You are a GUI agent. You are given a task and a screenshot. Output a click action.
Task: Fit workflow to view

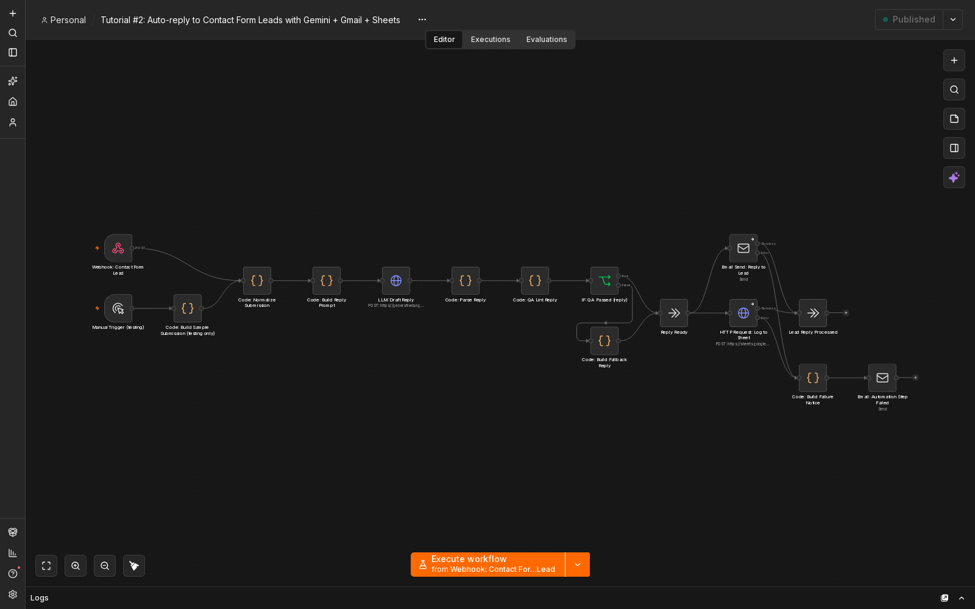coord(46,566)
